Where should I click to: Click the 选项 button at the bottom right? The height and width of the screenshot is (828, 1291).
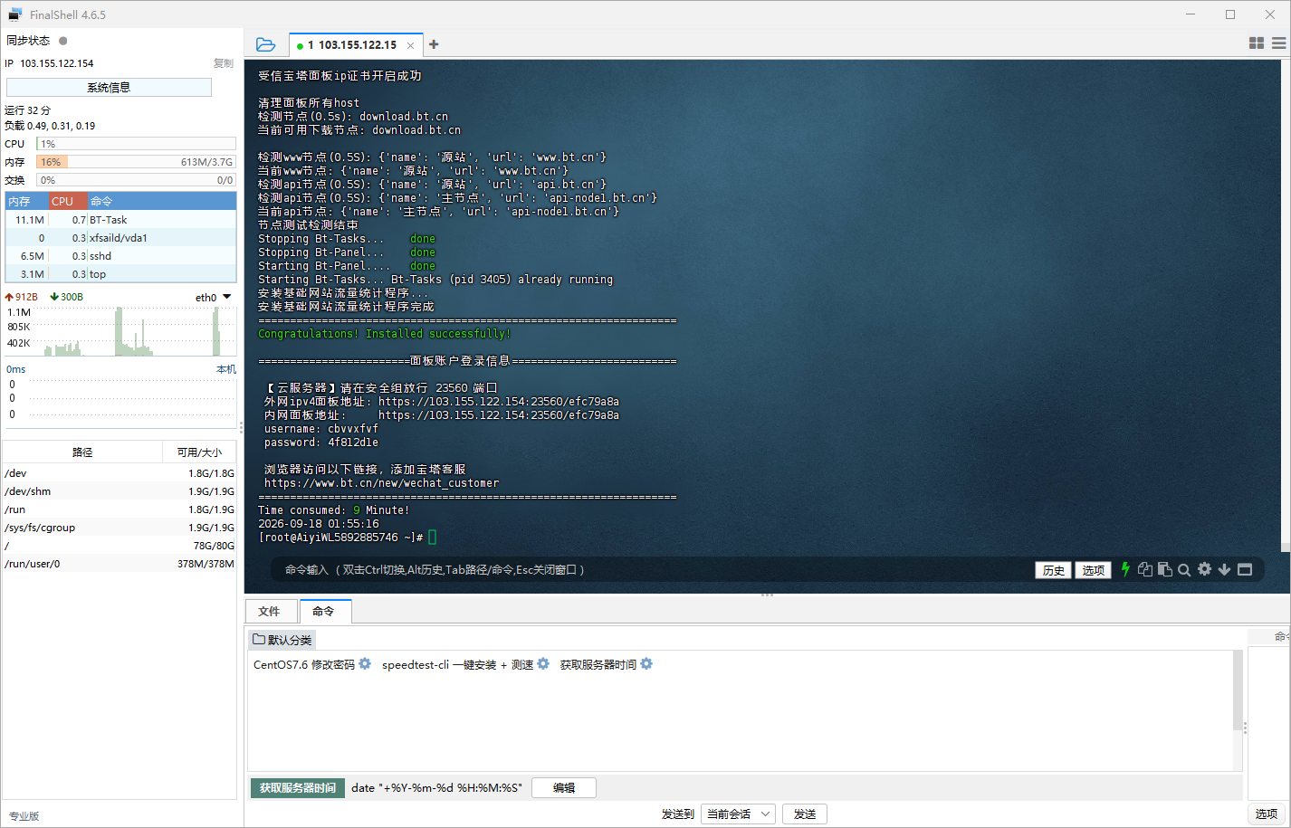pos(1267,814)
